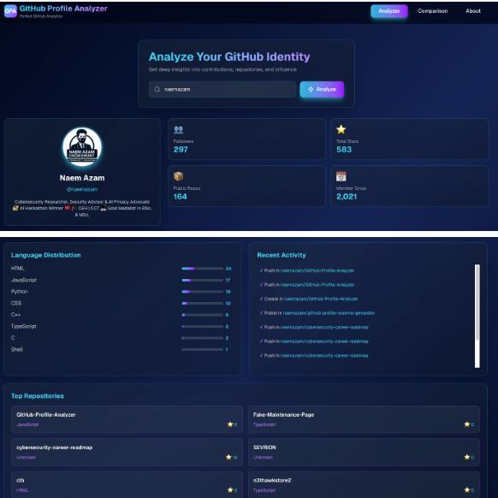
Task: Open Naem Azam's profile avatar
Action: (x=82, y=146)
